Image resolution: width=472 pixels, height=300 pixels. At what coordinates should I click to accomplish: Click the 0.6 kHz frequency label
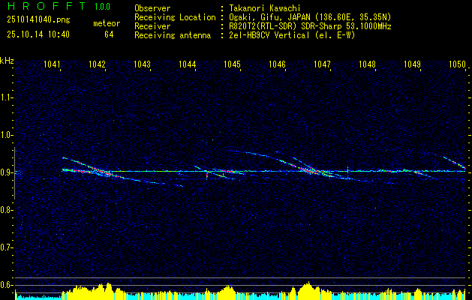click(x=7, y=285)
